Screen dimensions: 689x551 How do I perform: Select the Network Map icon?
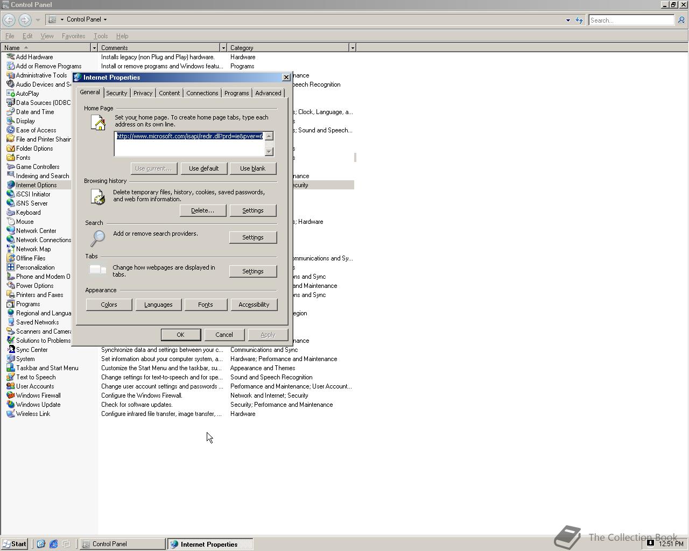pos(10,249)
